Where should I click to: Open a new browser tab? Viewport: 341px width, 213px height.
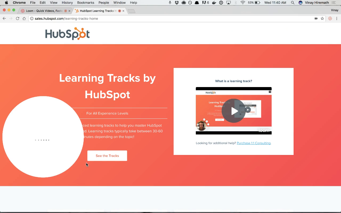click(132, 11)
